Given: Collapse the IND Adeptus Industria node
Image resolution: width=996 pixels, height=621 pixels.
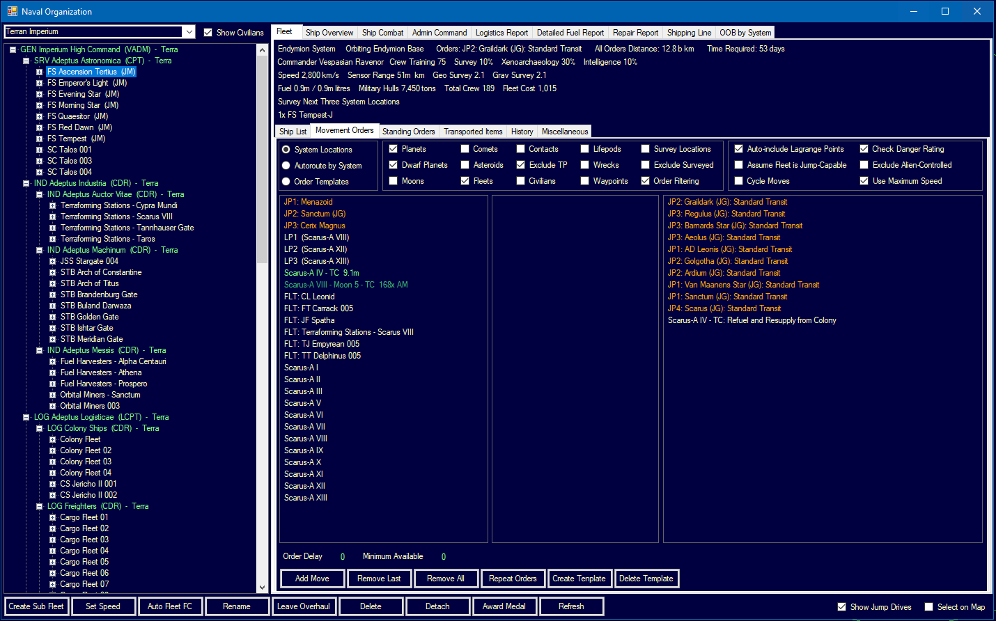Looking at the screenshot, I should click(x=26, y=183).
